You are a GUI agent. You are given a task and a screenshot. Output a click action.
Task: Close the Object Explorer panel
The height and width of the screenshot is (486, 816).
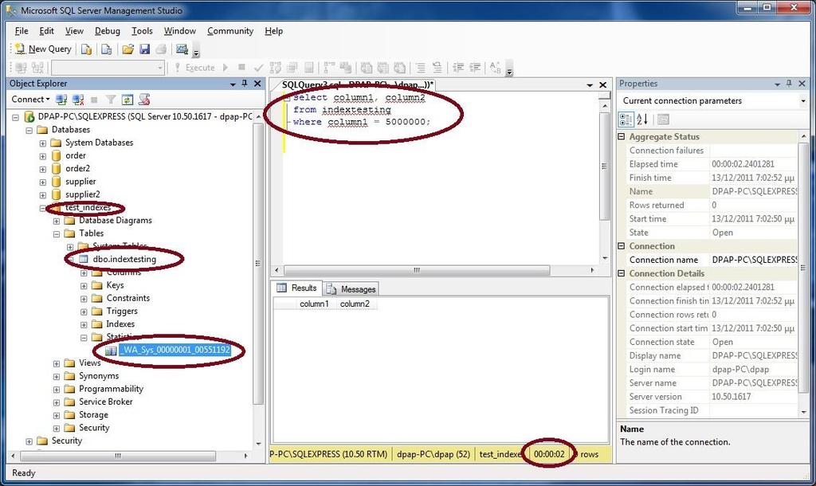pos(257,83)
